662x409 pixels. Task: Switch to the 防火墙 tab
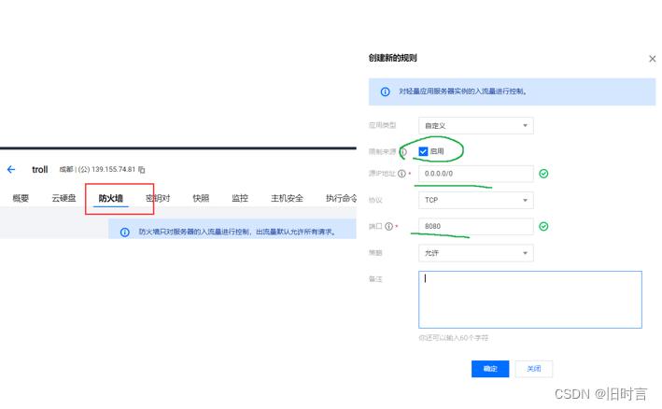tap(111, 198)
